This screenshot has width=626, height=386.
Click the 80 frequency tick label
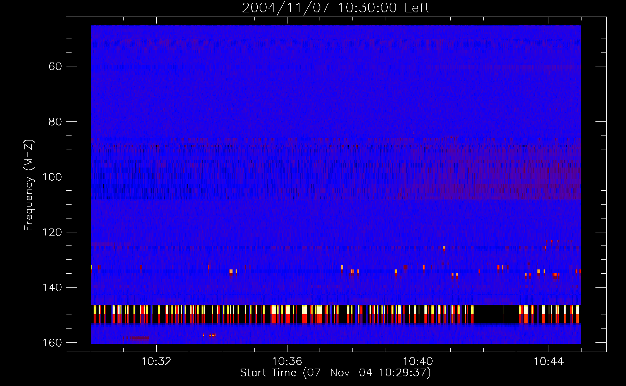55,122
